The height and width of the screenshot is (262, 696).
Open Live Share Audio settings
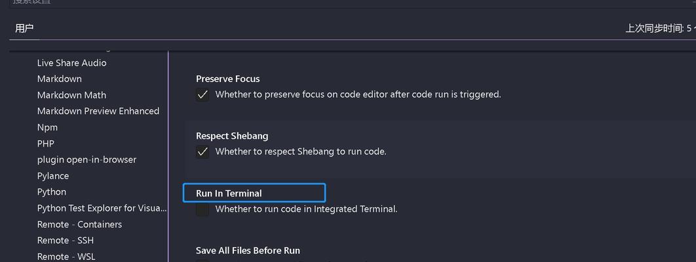coord(72,63)
